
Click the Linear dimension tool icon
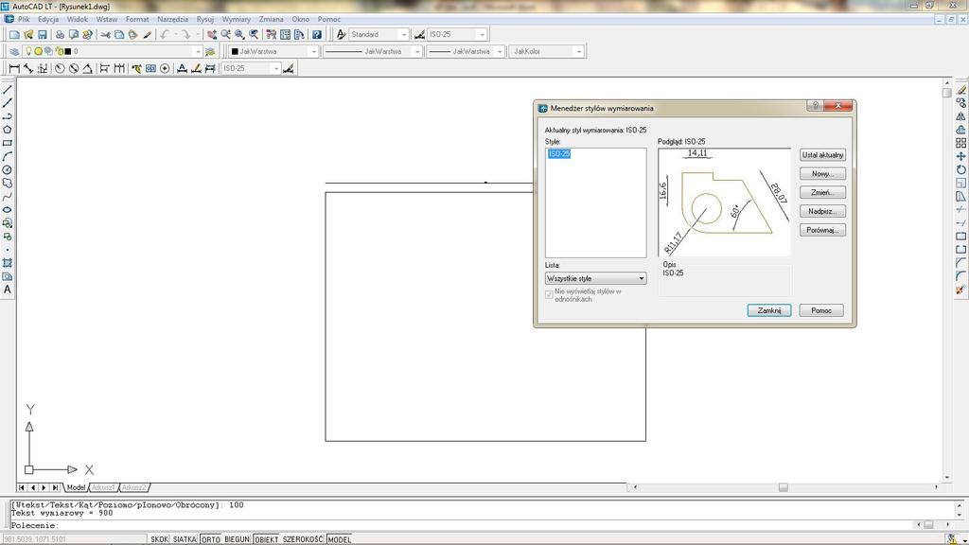tap(14, 68)
